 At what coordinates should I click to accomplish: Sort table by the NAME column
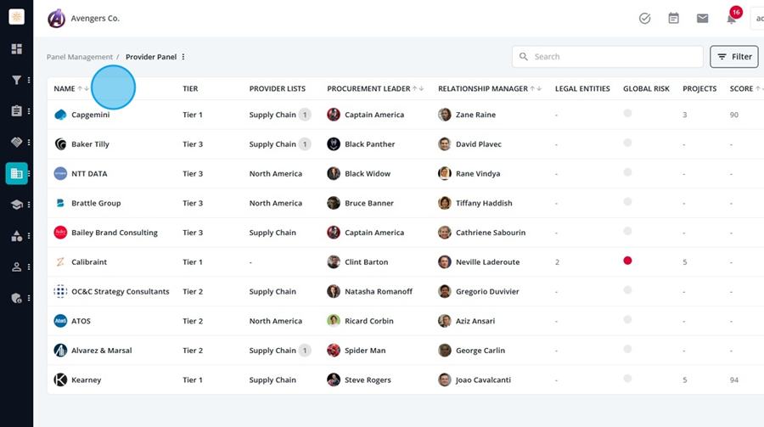[71, 89]
